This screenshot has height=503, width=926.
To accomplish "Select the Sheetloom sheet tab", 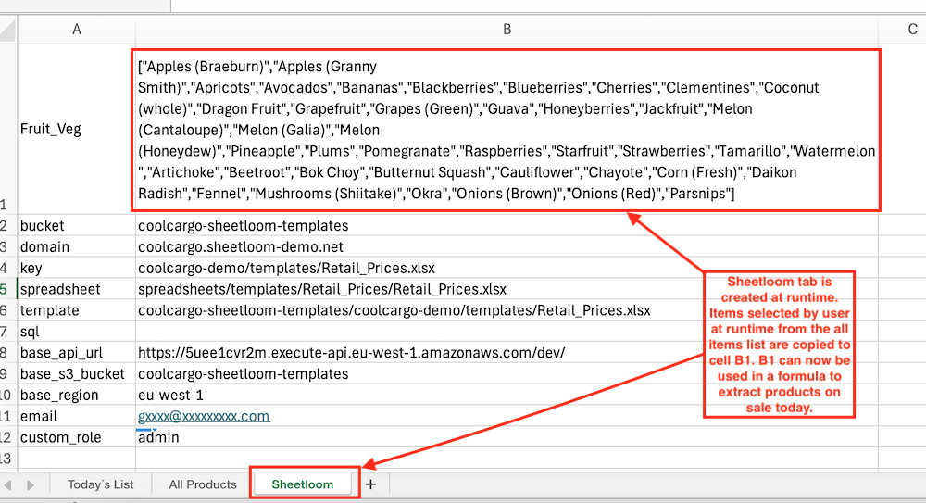I will [303, 484].
